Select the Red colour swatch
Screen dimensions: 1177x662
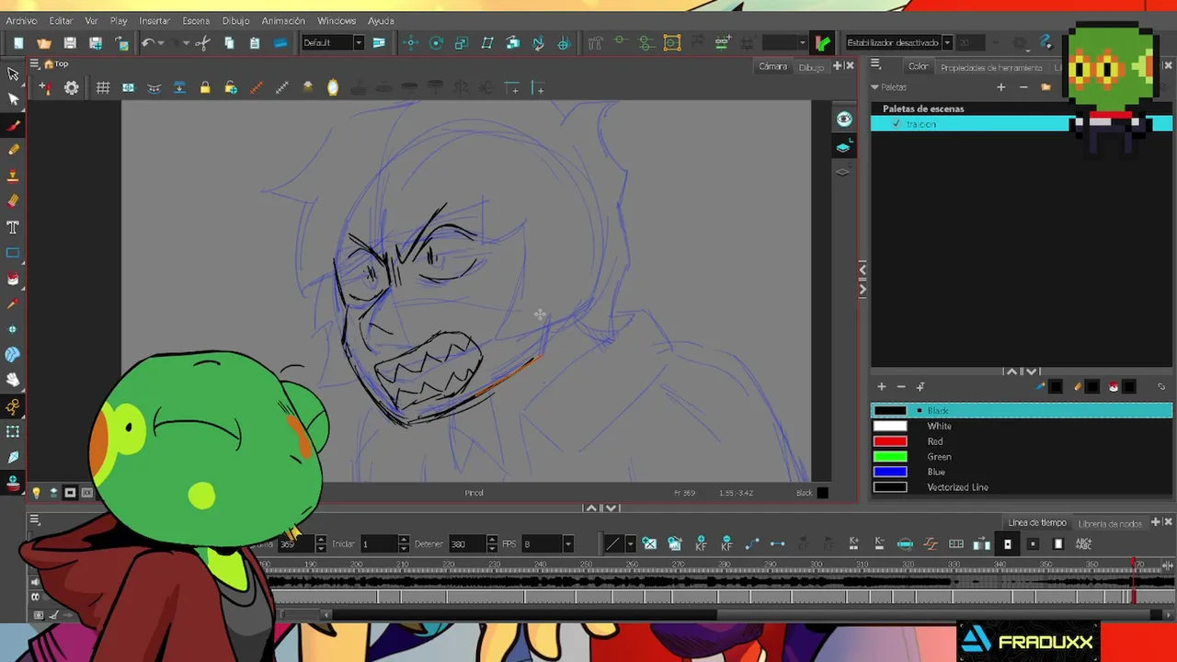coord(890,441)
